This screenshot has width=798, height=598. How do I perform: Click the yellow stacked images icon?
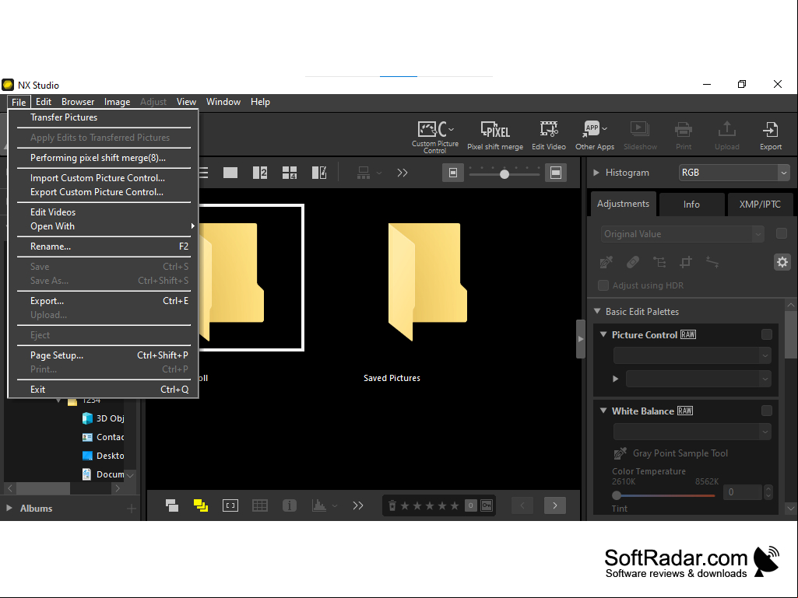(x=201, y=505)
